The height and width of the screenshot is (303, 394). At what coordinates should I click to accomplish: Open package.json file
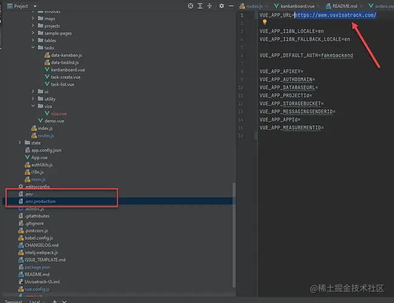[x=37, y=267]
